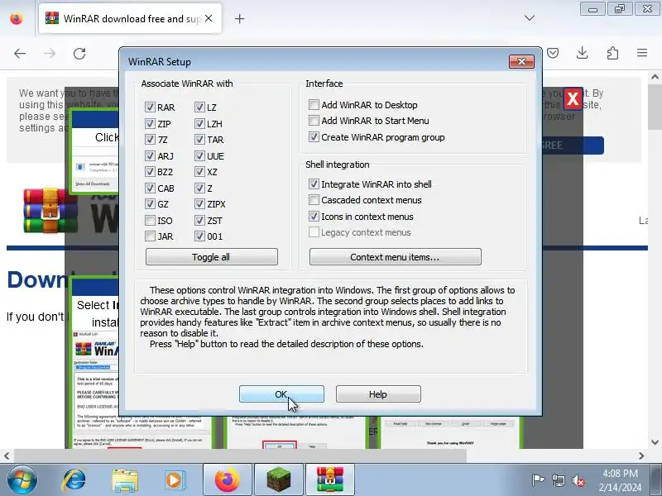Viewport: 662px width, 496px height.
Task: Click the horizontal scroll left arrow
Action: click(7, 455)
